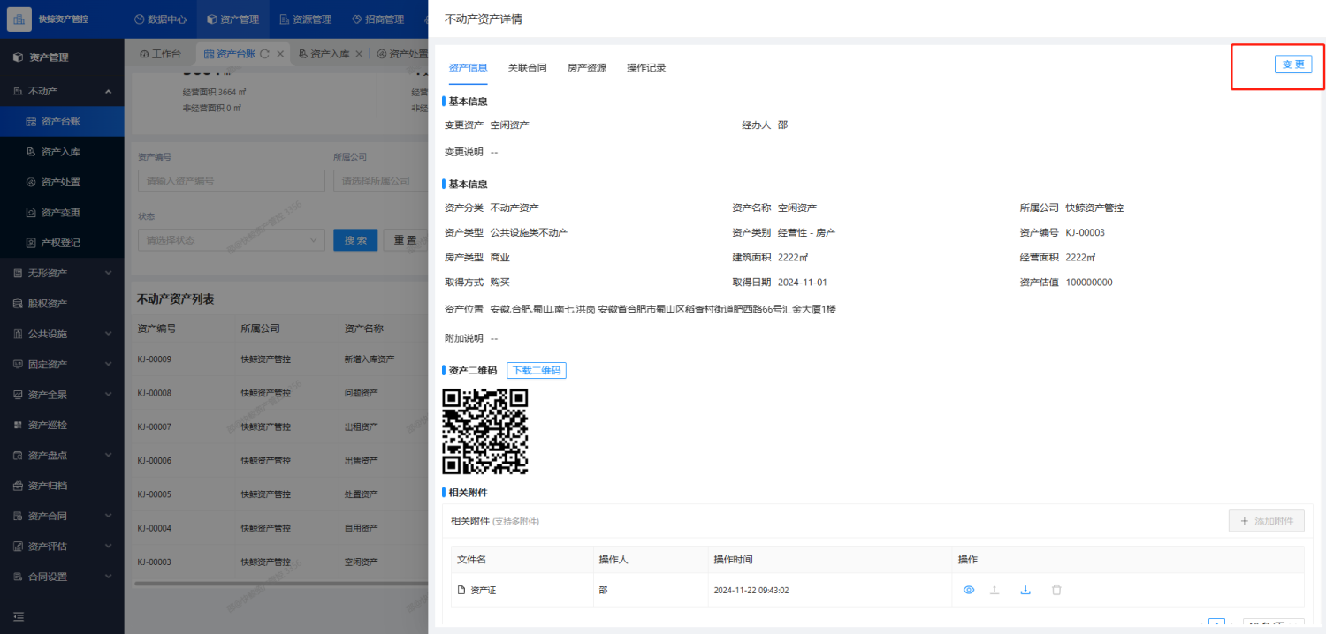Click asset number KJ-00007 in the list

click(x=155, y=426)
